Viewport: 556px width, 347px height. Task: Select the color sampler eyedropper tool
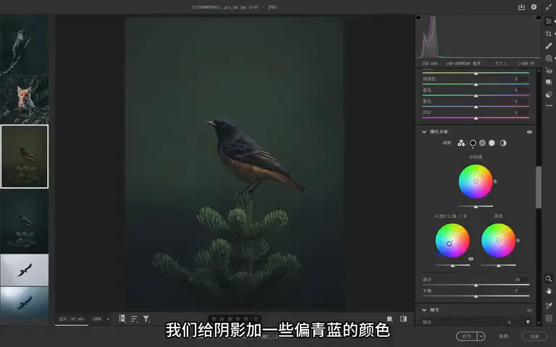click(549, 305)
